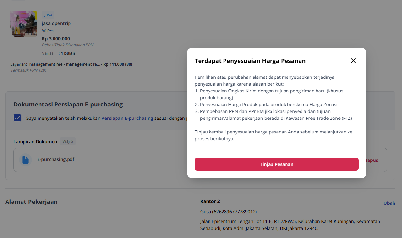Click the Jasa category tag
Image resolution: width=402 pixels, height=238 pixels.
pos(48,15)
